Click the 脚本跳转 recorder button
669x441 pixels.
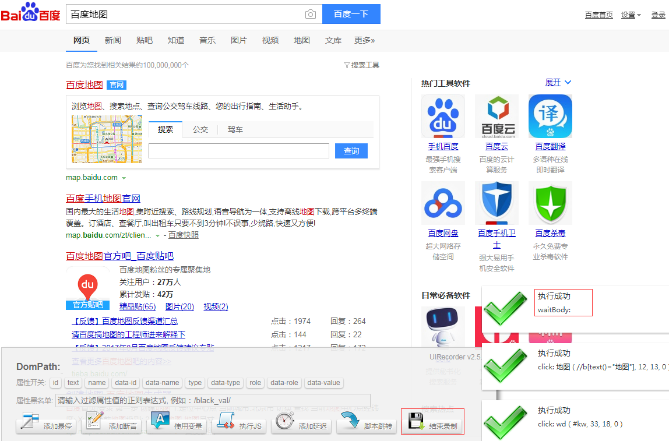pos(367,423)
